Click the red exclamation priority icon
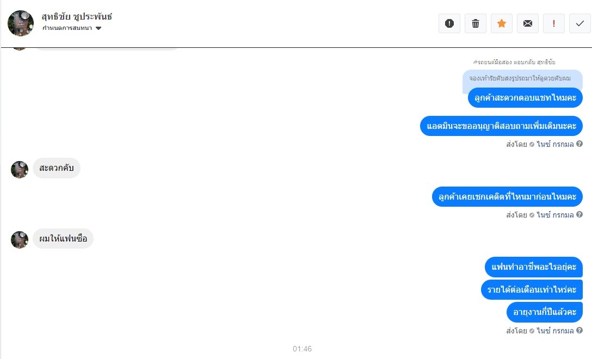This screenshot has height=359, width=592. tap(553, 23)
